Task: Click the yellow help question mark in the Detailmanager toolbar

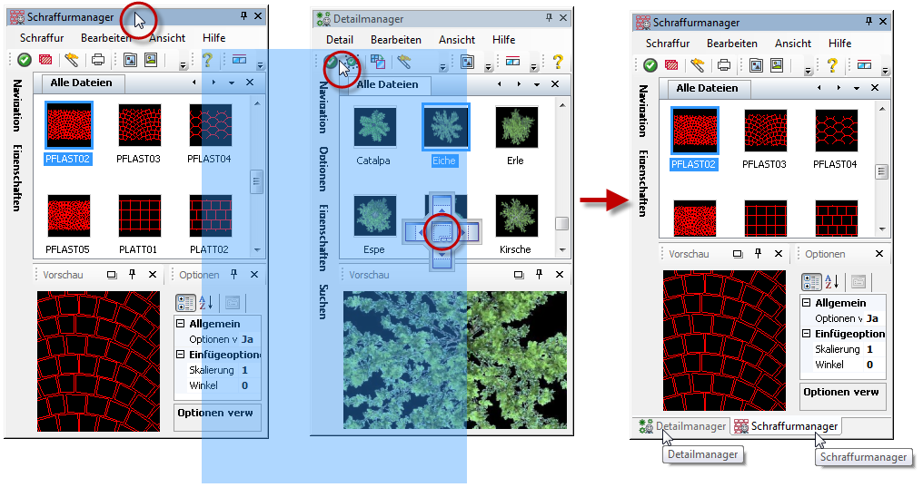Action: (x=558, y=62)
